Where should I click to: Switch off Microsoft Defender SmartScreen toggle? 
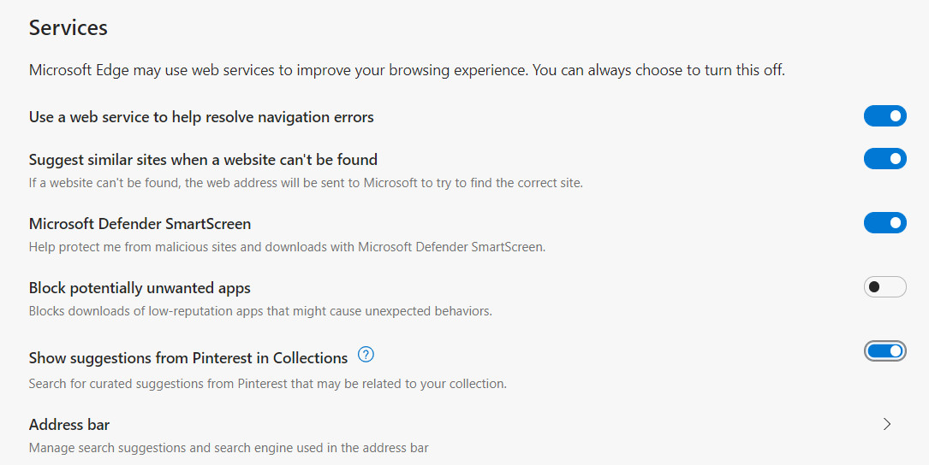(884, 223)
